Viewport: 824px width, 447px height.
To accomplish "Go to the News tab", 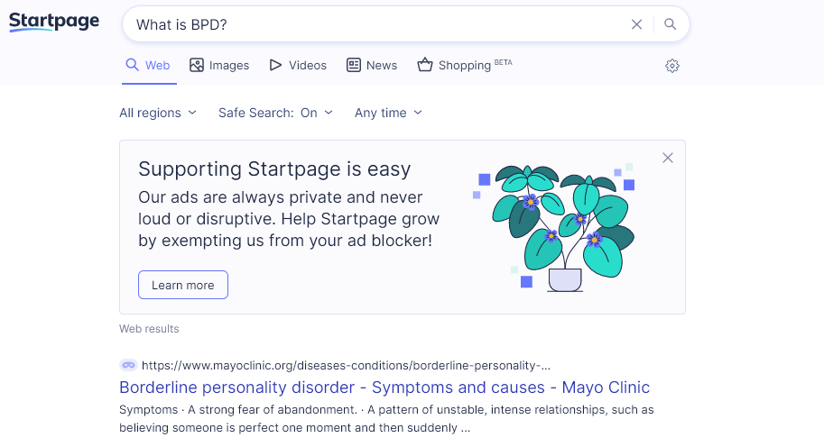I will point(372,65).
